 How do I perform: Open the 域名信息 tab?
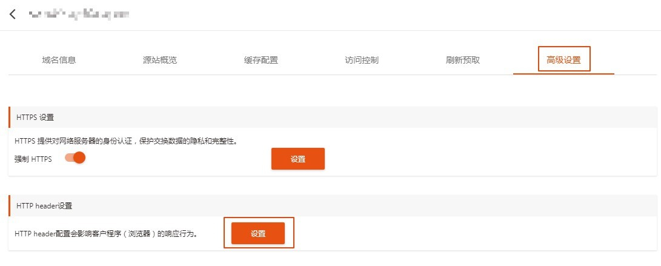59,60
